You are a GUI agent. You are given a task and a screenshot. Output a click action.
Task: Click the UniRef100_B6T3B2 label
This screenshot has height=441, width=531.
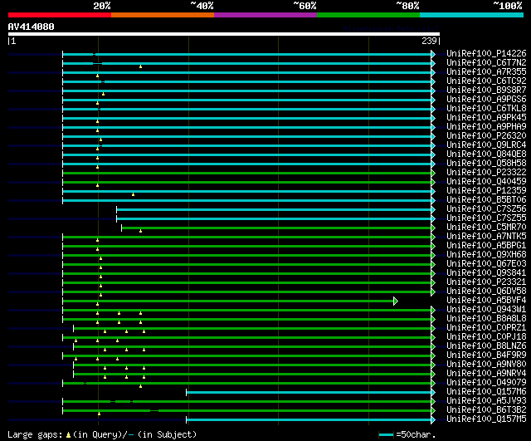pos(486,410)
